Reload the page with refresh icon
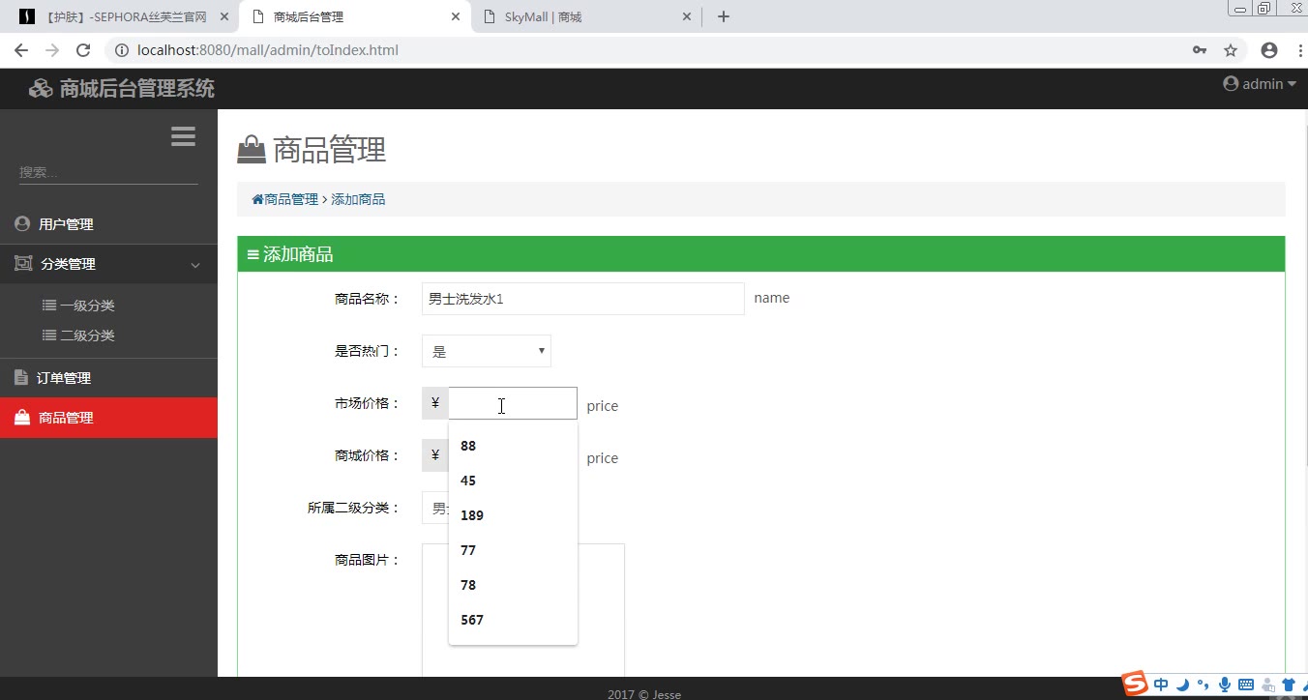Image resolution: width=1308 pixels, height=700 pixels. click(83, 50)
